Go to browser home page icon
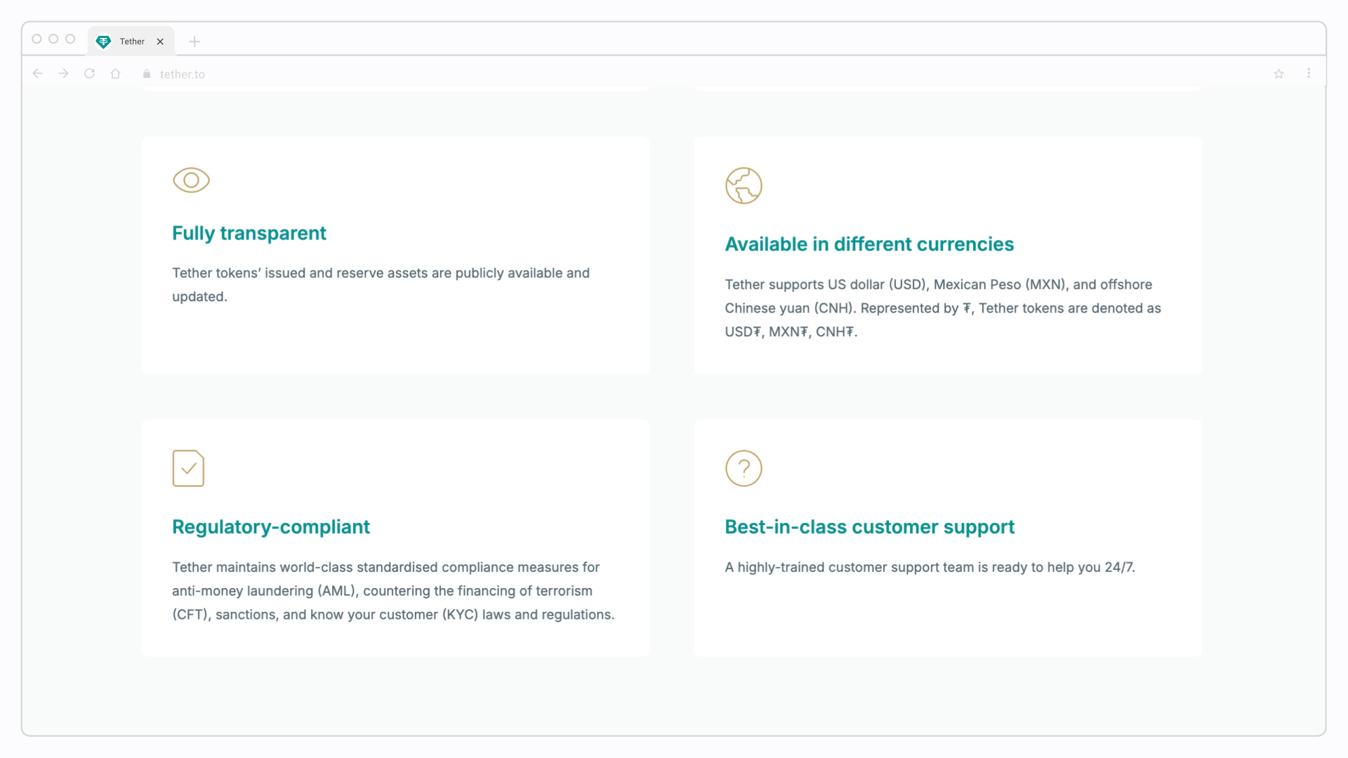Image resolution: width=1348 pixels, height=758 pixels. point(116,74)
